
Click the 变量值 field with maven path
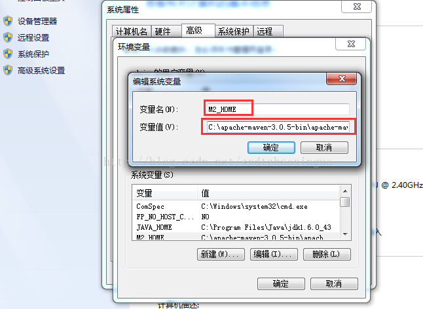(x=278, y=127)
